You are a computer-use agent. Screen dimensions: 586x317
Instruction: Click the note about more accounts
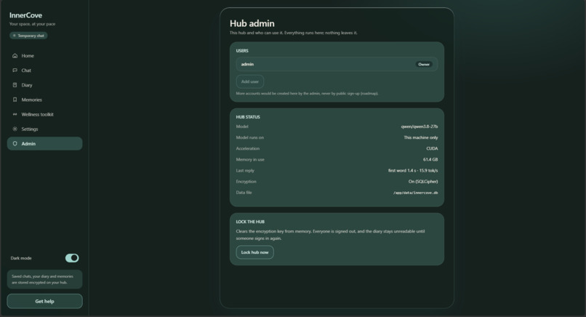307,94
